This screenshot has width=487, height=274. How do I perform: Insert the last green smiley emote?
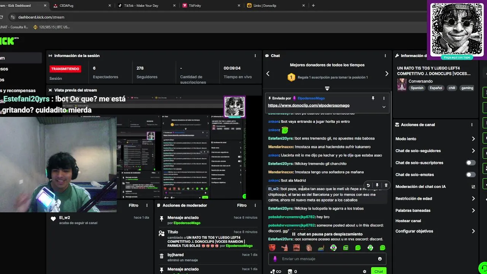click(x=382, y=248)
